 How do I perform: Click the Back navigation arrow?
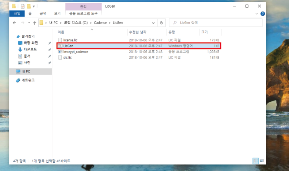point(14,23)
